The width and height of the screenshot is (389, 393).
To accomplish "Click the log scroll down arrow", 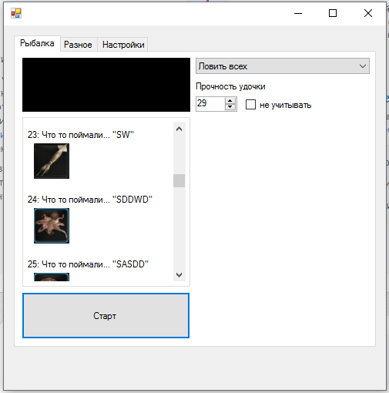I will coord(179,275).
